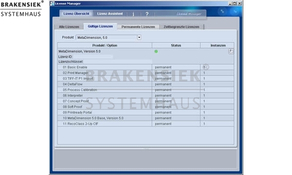Select the Gültige Lizenzen tab
This screenshot has width=292, height=175.
[x=100, y=27]
